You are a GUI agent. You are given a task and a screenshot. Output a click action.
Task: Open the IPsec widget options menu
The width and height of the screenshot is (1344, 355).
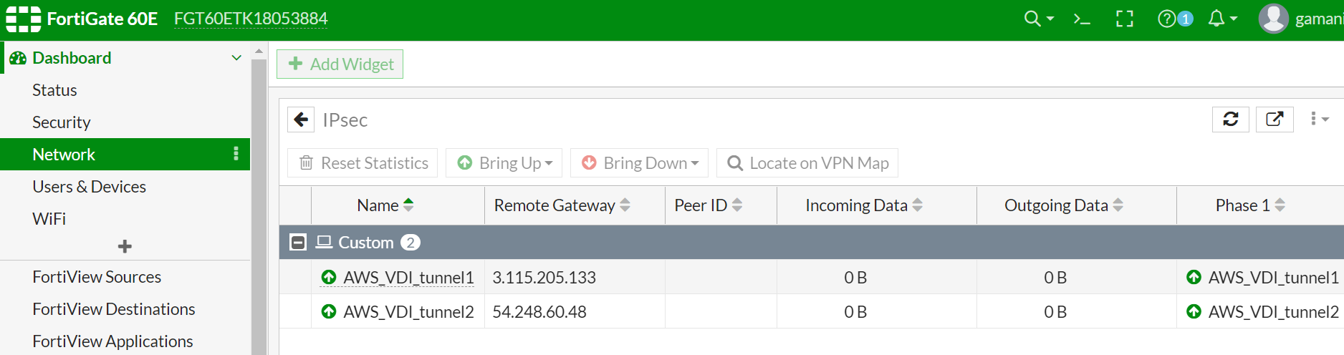[x=1318, y=120]
